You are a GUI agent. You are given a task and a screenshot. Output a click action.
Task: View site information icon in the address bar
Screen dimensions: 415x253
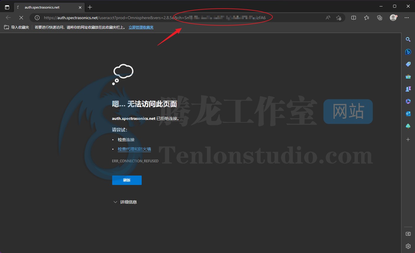37,18
